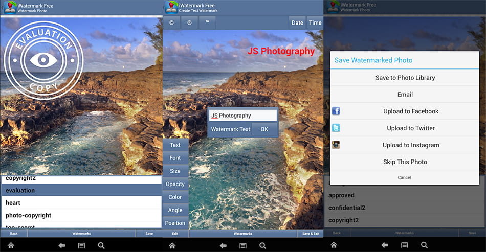Tap the home icon in left screen

pos(11,245)
